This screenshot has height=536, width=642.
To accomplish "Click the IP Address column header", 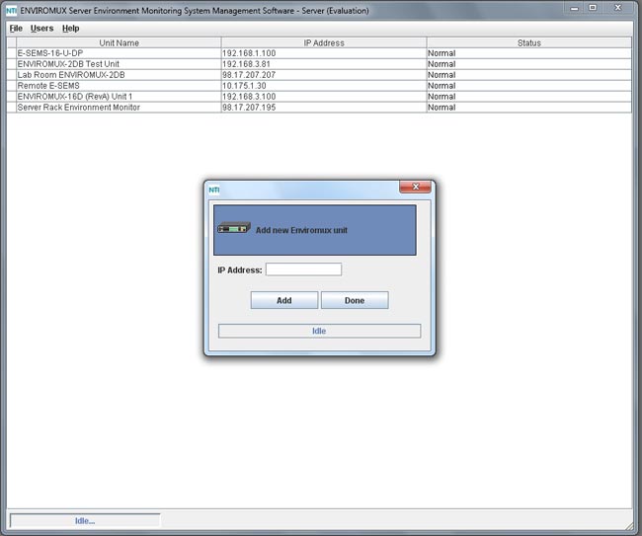I will click(x=323, y=42).
